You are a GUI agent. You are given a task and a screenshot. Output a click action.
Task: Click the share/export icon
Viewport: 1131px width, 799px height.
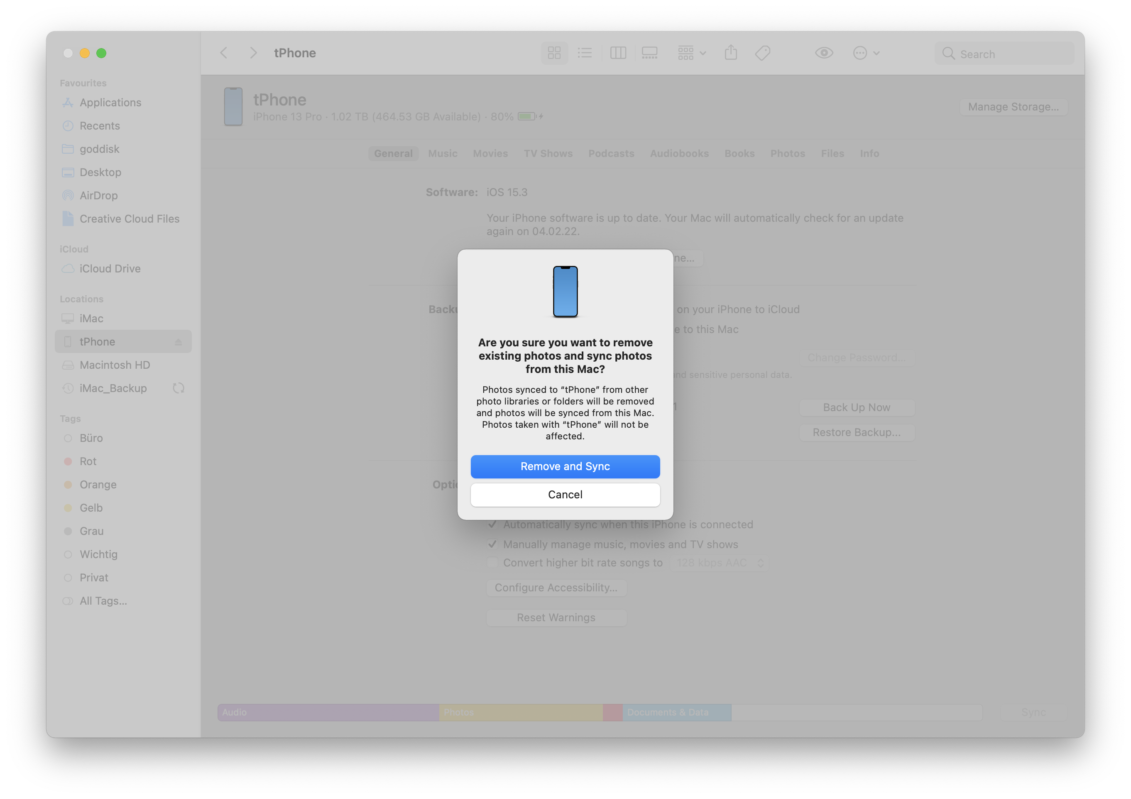pyautogui.click(x=731, y=54)
